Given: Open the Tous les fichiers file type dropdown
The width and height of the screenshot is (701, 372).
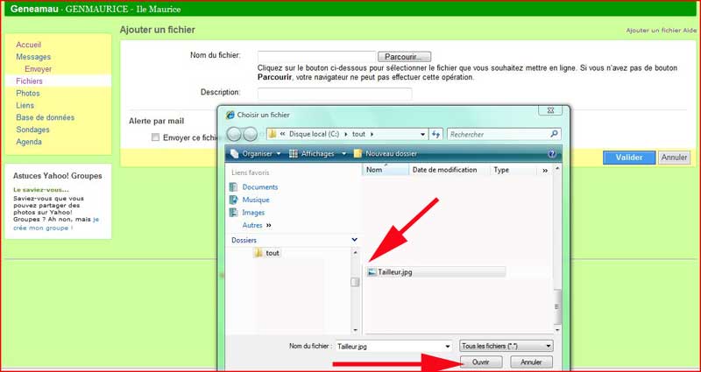Looking at the screenshot, I should [506, 346].
